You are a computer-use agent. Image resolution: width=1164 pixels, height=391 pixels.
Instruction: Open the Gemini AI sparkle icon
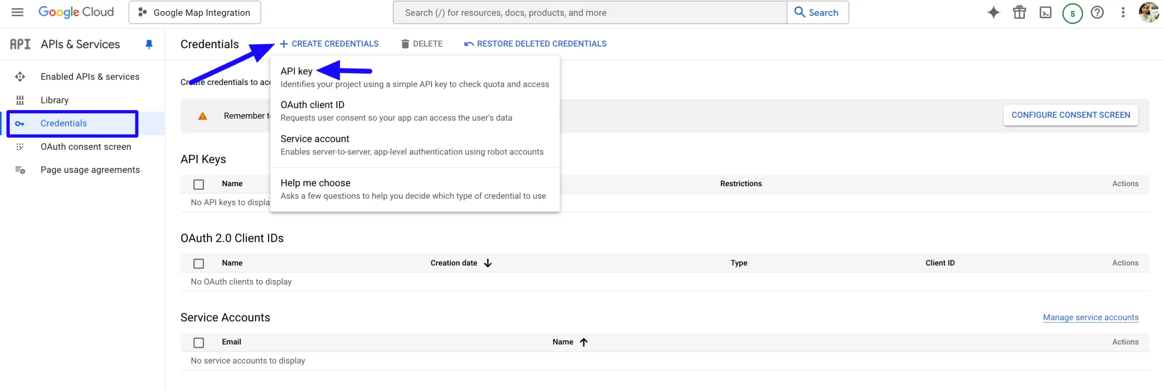click(x=993, y=12)
